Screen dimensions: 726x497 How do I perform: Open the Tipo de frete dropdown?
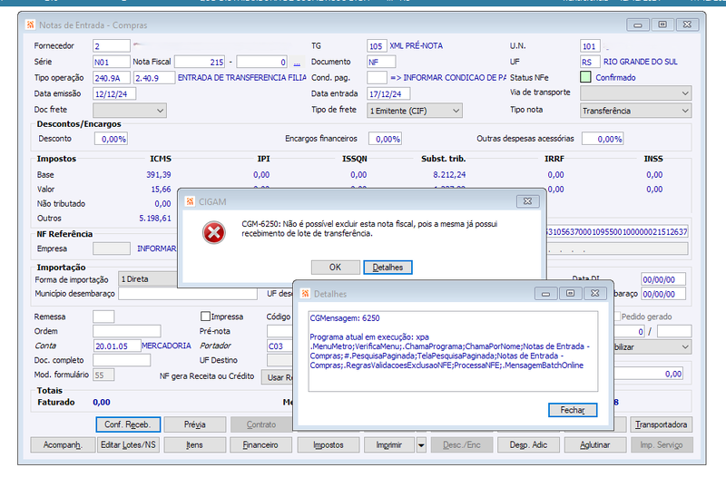pyautogui.click(x=415, y=111)
